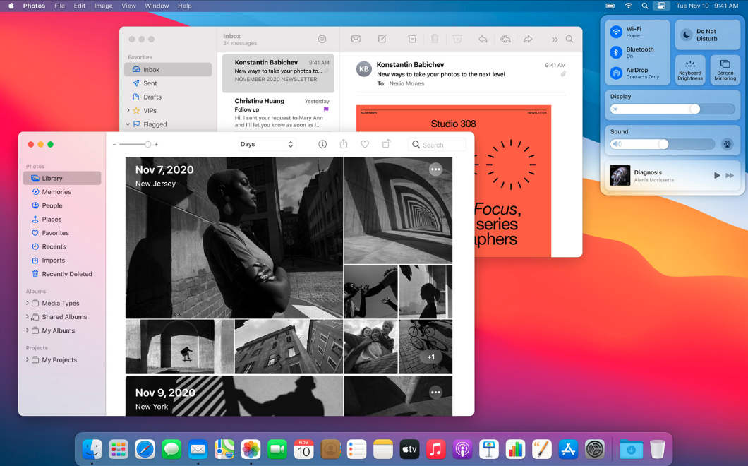748x466 pixels.
Task: Open AirPlay audio output next to Sound slider
Action: click(x=727, y=144)
